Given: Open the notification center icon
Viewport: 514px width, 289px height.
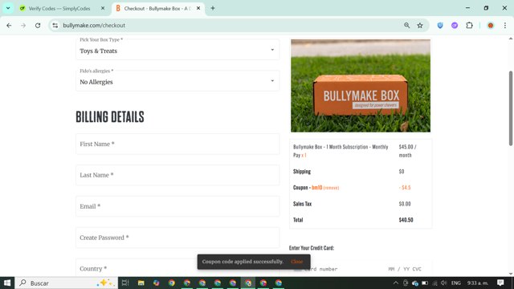Looking at the screenshot, I should pyautogui.click(x=500, y=283).
